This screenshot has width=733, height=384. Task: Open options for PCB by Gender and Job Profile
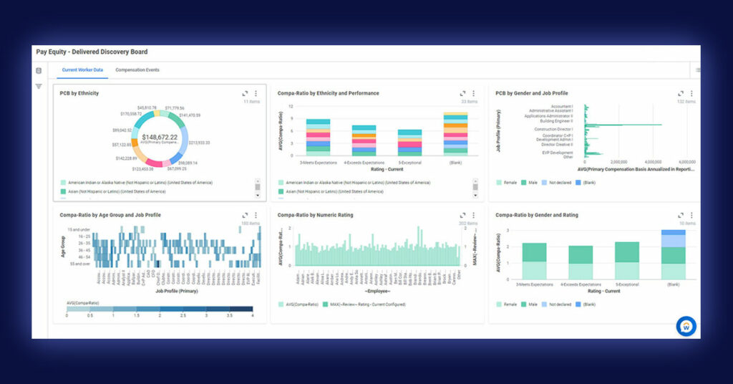(692, 94)
